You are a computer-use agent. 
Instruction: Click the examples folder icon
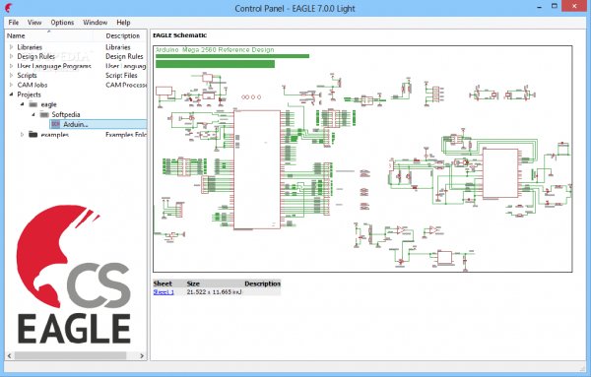pyautogui.click(x=33, y=134)
